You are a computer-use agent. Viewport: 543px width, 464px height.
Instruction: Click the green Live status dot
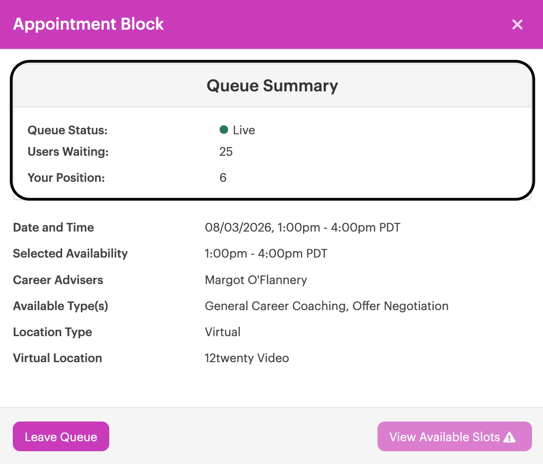point(224,130)
